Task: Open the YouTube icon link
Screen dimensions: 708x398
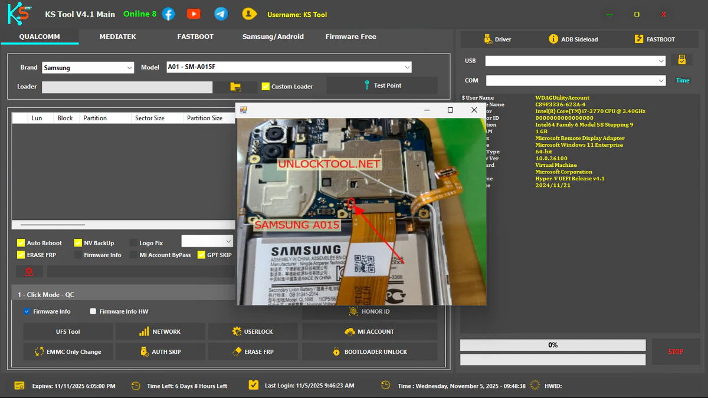Action: click(x=194, y=14)
